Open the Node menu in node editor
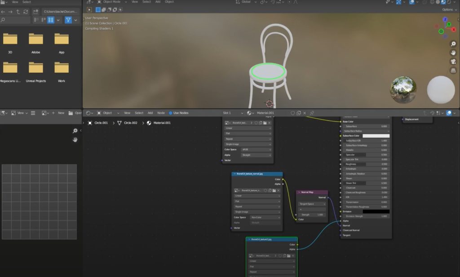 click(161, 113)
